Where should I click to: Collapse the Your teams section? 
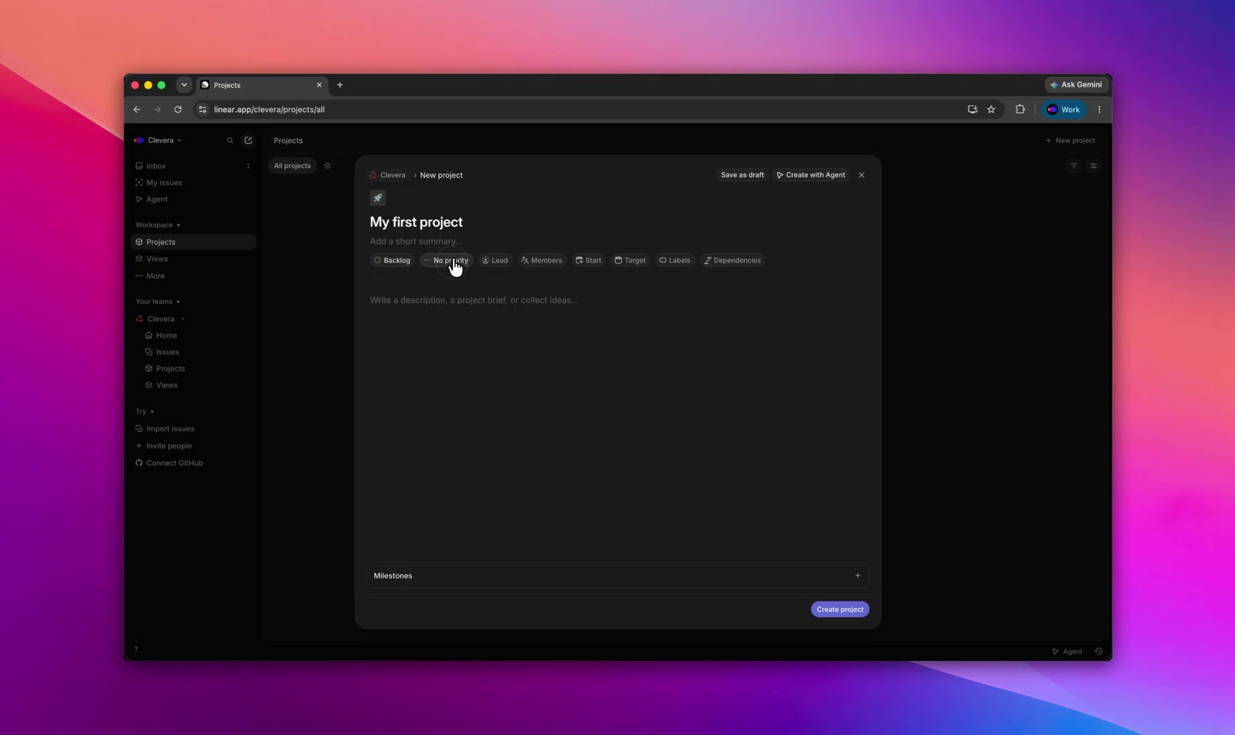click(158, 302)
